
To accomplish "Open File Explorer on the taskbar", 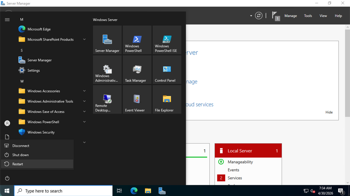I will pyautogui.click(x=148, y=191).
